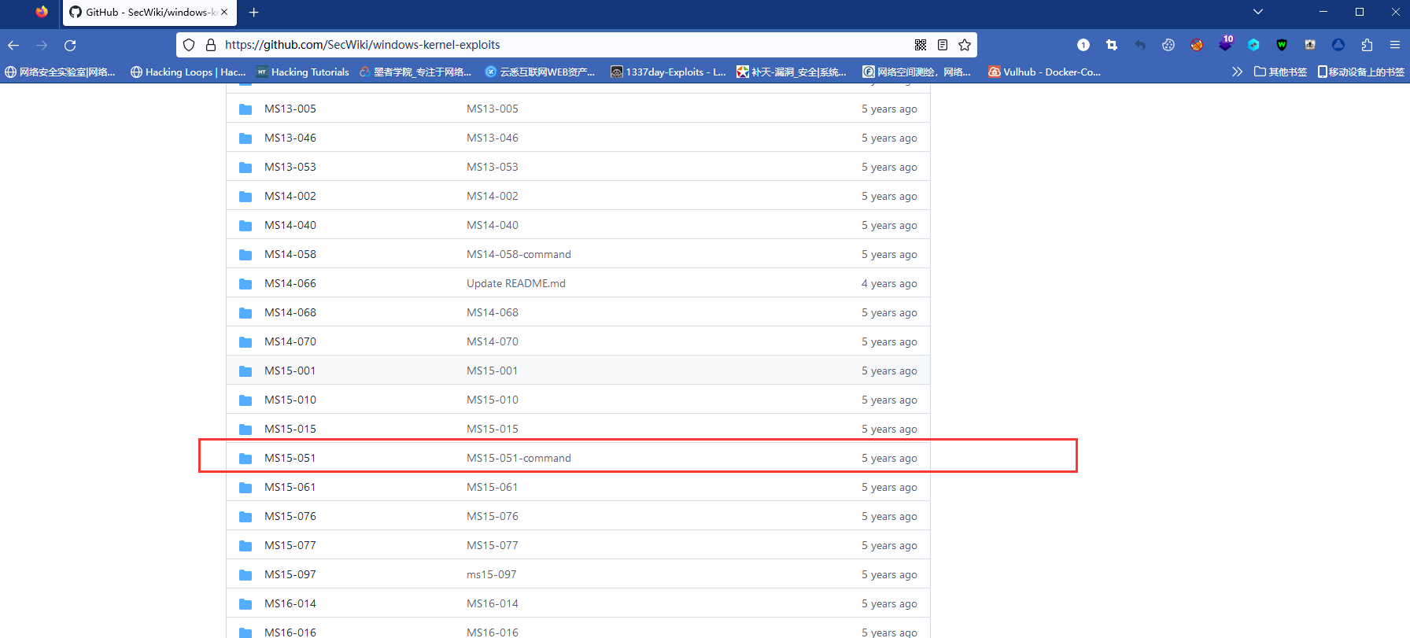Close the GitHub SecWiki tab
This screenshot has height=638, width=1410.
tap(224, 12)
